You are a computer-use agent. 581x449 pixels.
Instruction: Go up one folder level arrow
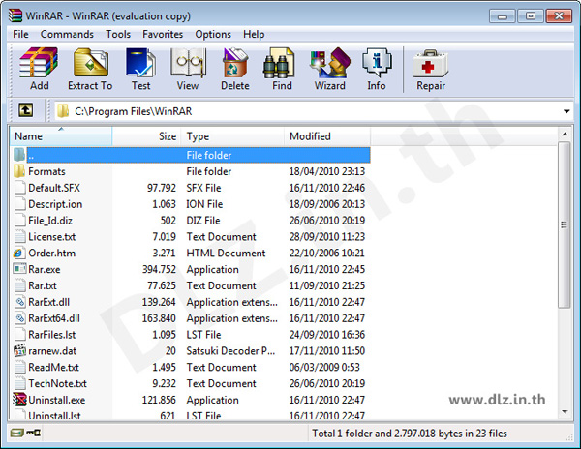pos(25,110)
